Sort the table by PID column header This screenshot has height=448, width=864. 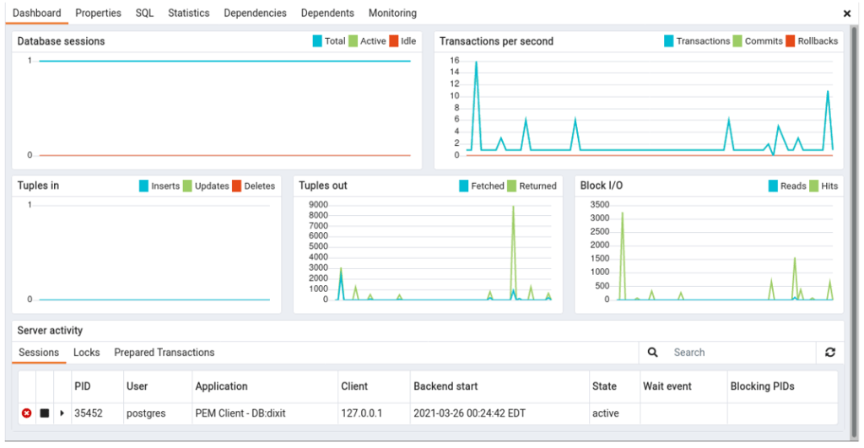[83, 386]
